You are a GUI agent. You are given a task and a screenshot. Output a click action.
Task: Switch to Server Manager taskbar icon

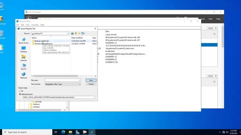tap(78, 132)
